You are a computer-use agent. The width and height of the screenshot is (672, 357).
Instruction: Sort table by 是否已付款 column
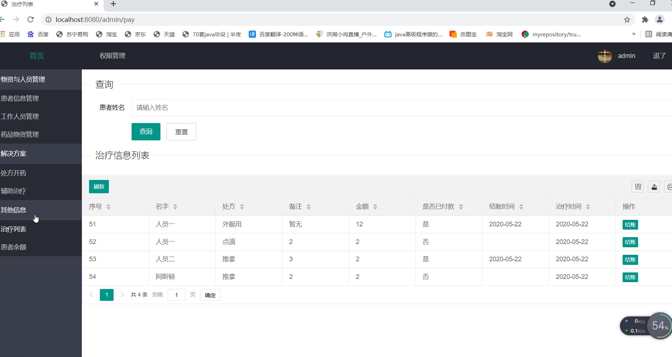[461, 207]
